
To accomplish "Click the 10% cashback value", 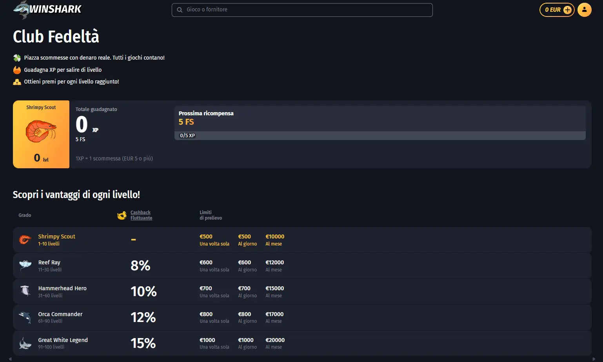I will pyautogui.click(x=143, y=291).
